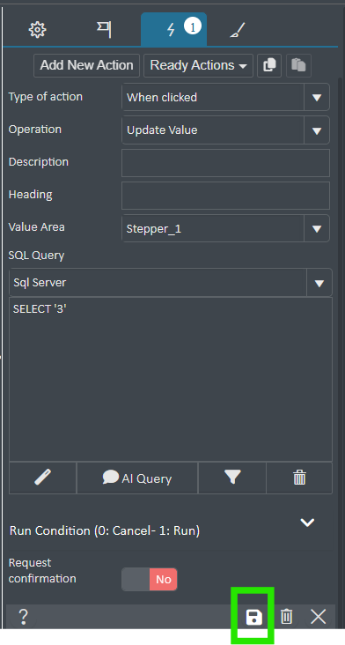345x645 pixels.
Task: Clear the query with the trash icon
Action: pos(299,478)
